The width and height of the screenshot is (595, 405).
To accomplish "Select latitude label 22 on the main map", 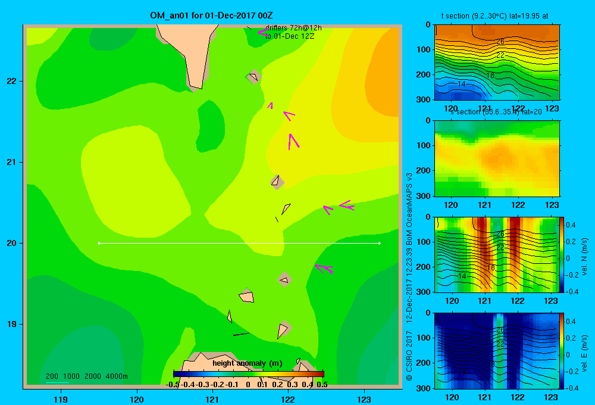I will (x=12, y=82).
